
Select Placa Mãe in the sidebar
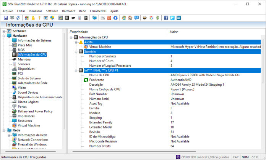(x=25, y=45)
